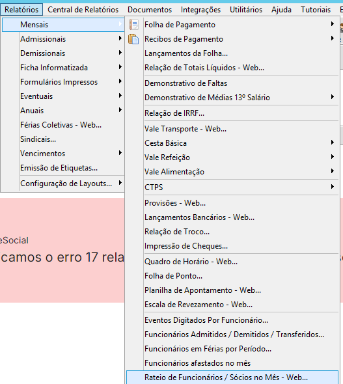The width and height of the screenshot is (343, 384).
Task: Open the Documentos menu
Action: click(x=150, y=10)
